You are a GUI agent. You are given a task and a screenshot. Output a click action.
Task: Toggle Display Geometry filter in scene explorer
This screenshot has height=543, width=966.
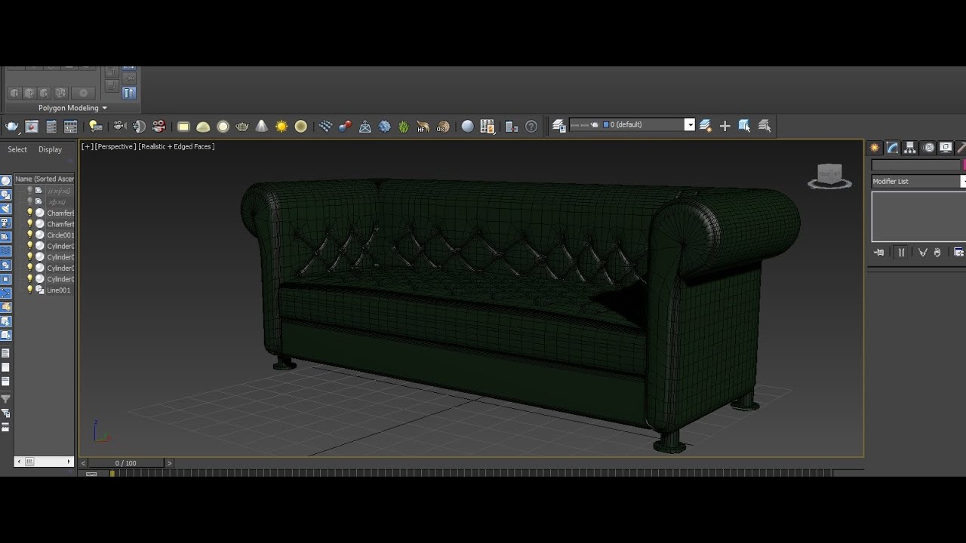click(6, 180)
